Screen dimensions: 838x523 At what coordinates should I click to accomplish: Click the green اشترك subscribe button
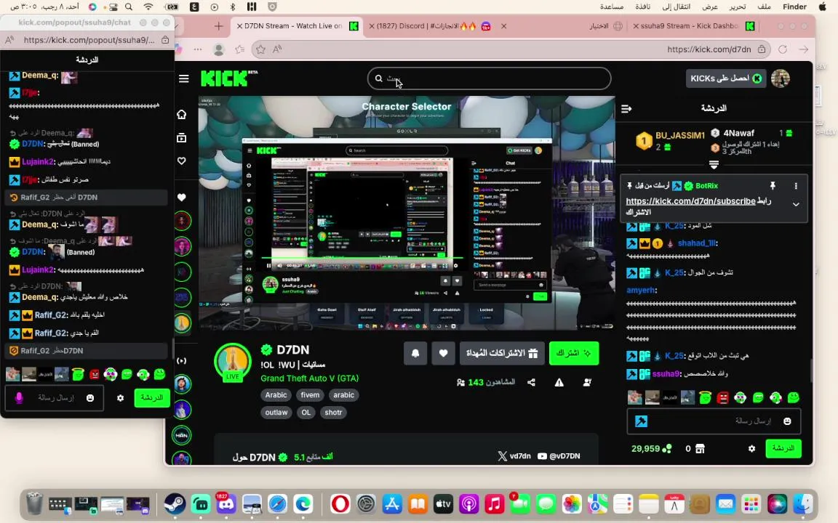[574, 353]
